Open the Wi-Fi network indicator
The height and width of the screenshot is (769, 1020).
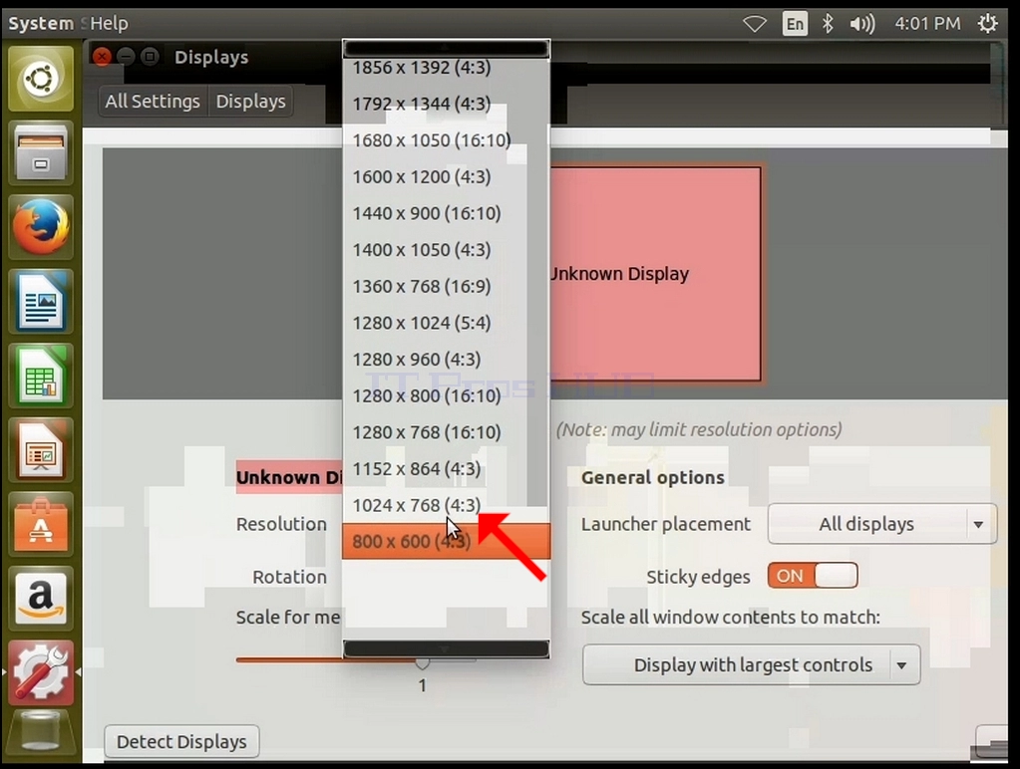point(755,24)
